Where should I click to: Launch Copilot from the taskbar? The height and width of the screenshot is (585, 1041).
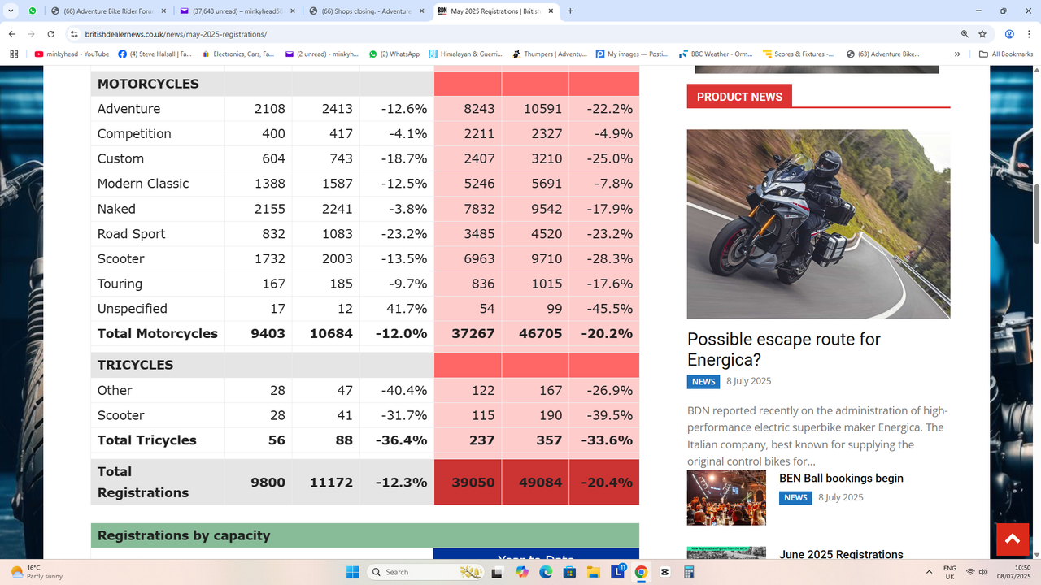tap(521, 572)
